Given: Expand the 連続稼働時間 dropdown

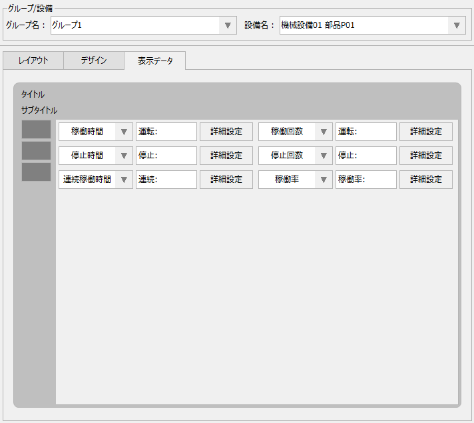Looking at the screenshot, I should 96,180.
